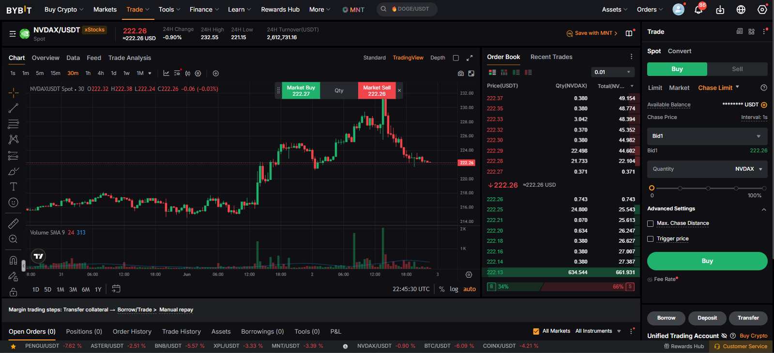The image size is (774, 353).
Task: Open the Bid1 chase price dropdown
Action: pyautogui.click(x=707, y=136)
